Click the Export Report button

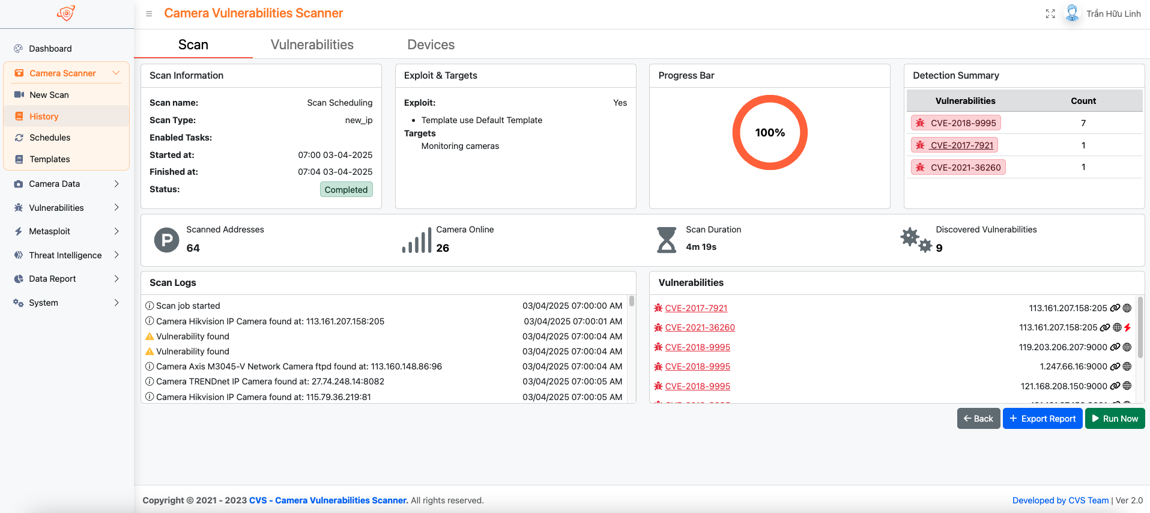tap(1043, 419)
